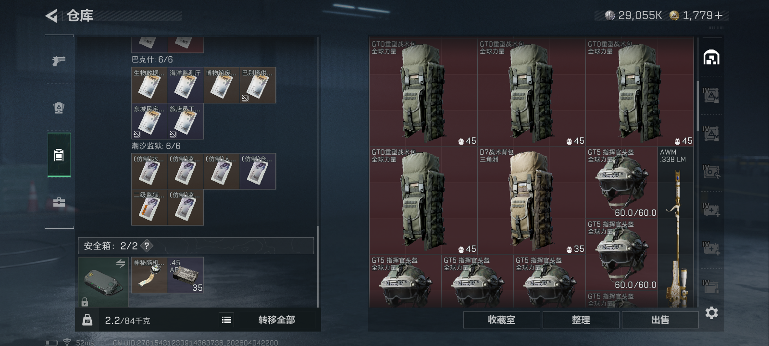Toggle the swap arrows on secure case
Image resolution: width=769 pixels, height=346 pixels.
point(120,263)
